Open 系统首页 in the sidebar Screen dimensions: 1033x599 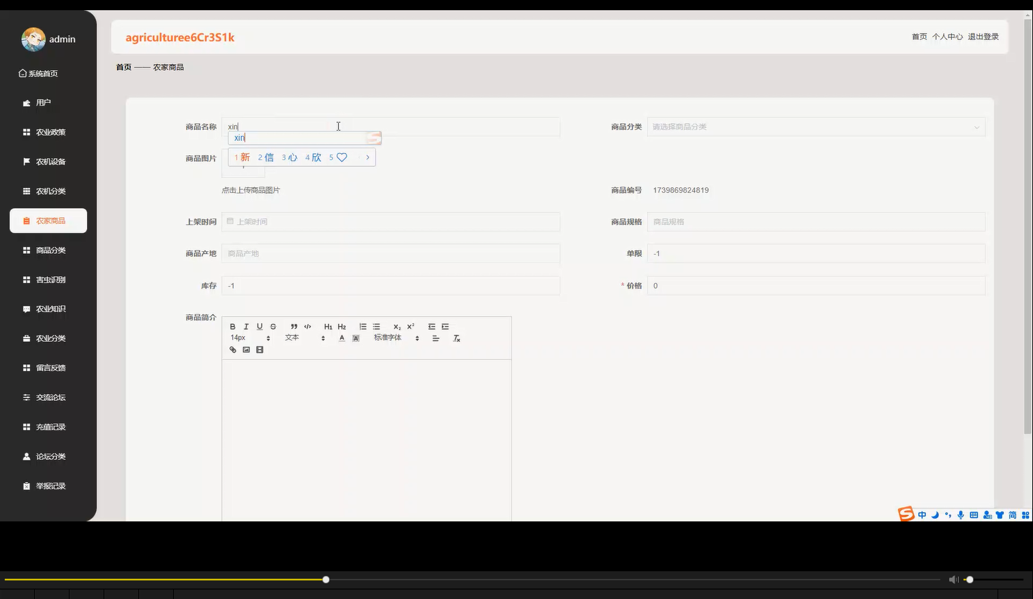point(38,74)
